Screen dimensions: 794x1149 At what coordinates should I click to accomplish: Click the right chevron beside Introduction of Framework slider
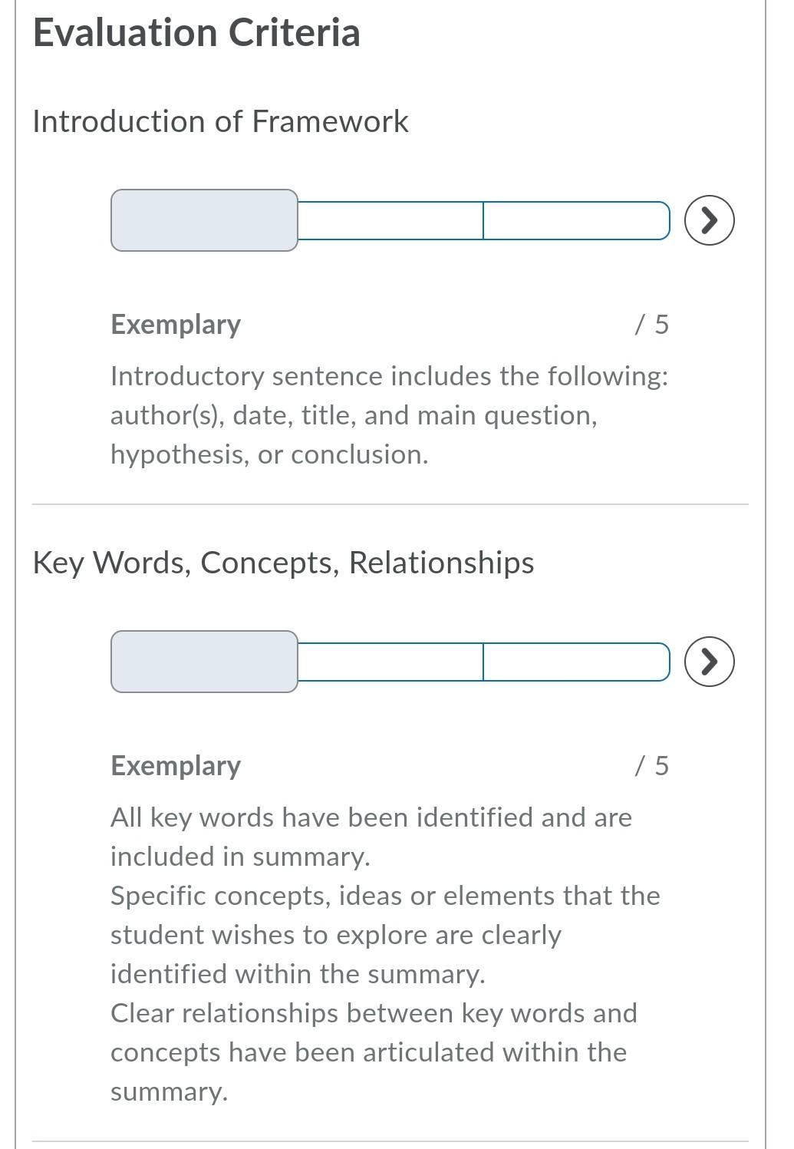(710, 220)
